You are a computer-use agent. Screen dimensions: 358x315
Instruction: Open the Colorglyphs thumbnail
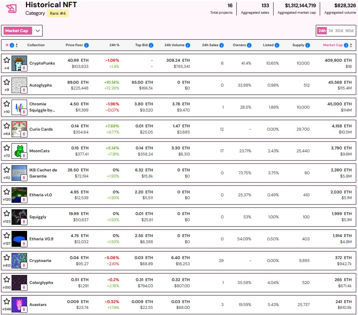click(19, 283)
